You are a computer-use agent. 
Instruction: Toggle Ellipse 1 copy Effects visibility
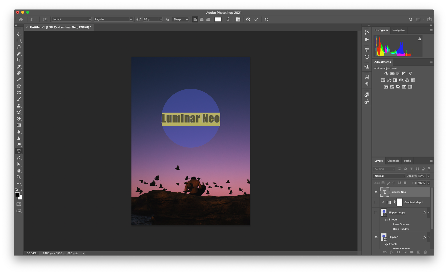tap(386, 220)
